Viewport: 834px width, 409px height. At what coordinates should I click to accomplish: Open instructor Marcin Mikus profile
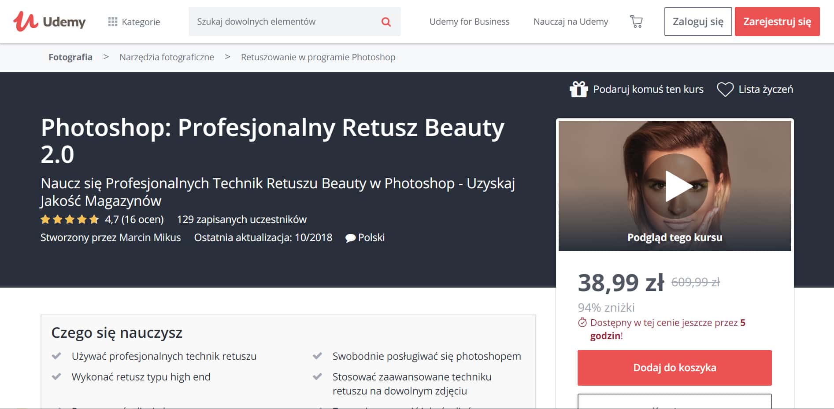pyautogui.click(x=150, y=237)
